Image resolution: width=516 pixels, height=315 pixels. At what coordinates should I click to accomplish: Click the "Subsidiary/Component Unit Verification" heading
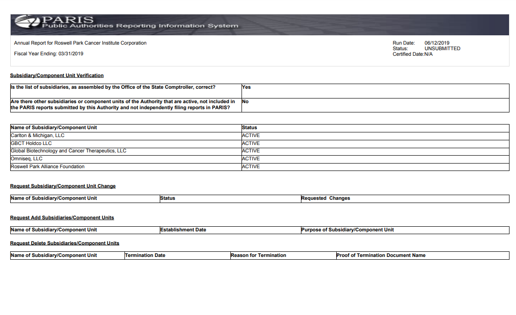tap(57, 75)
